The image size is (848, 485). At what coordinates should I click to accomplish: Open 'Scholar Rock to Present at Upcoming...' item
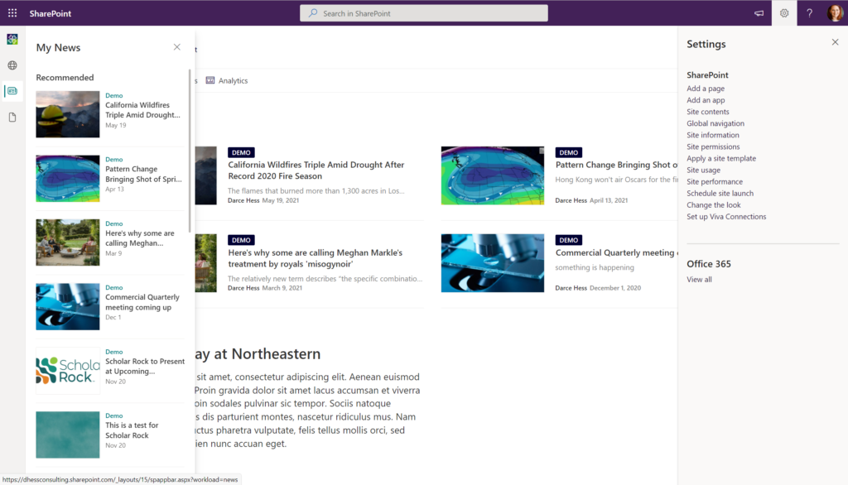[x=145, y=366]
